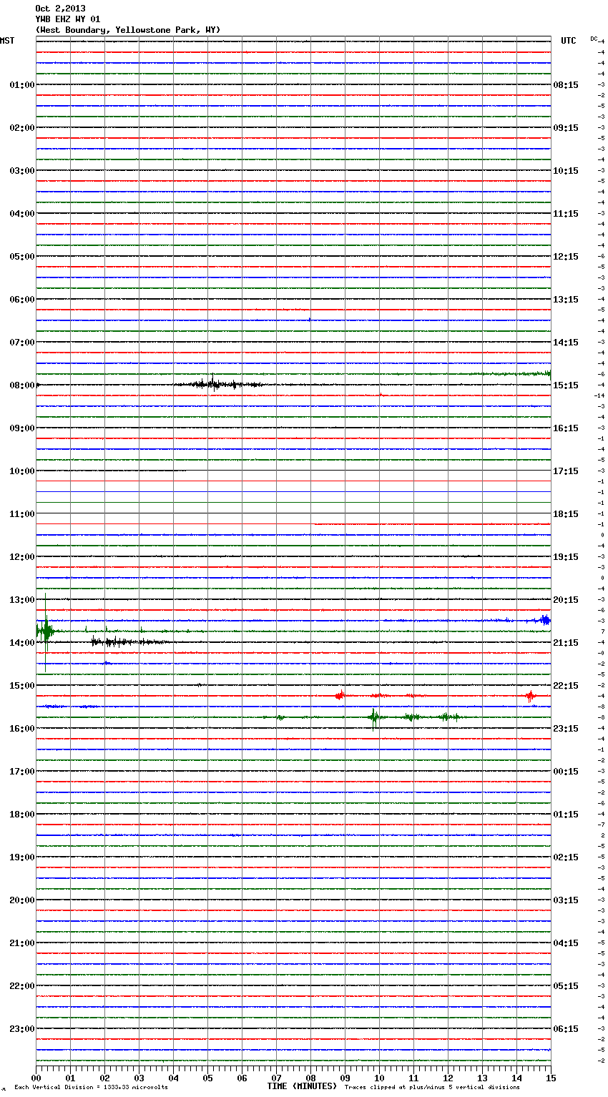Click the 08:15 UTC time label
This screenshot has width=608, height=1097.
566,85
